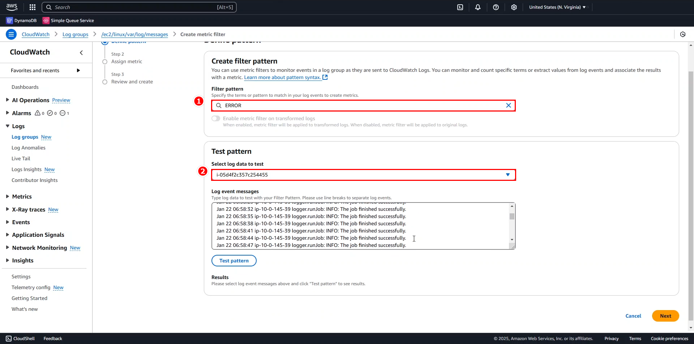
Task: Open the AWS services grid menu
Action: [32, 7]
